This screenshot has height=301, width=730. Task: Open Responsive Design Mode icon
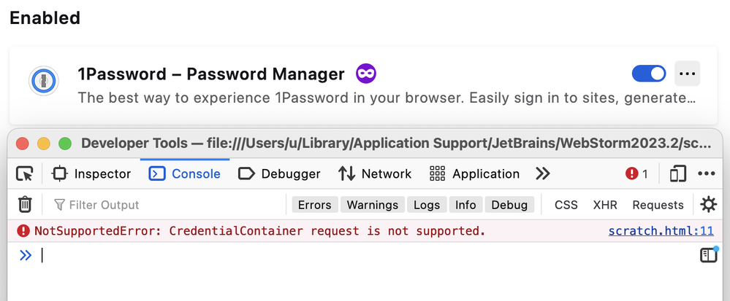click(x=678, y=173)
